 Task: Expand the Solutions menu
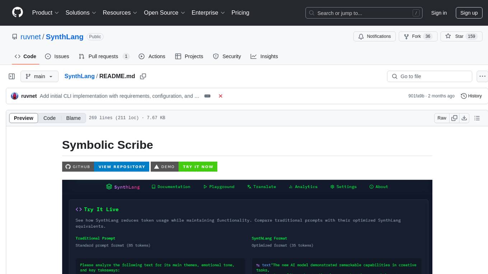tap(81, 13)
